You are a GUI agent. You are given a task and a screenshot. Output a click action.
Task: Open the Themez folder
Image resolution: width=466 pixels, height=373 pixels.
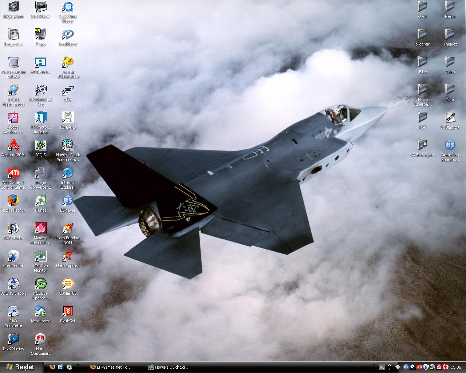[450, 38]
